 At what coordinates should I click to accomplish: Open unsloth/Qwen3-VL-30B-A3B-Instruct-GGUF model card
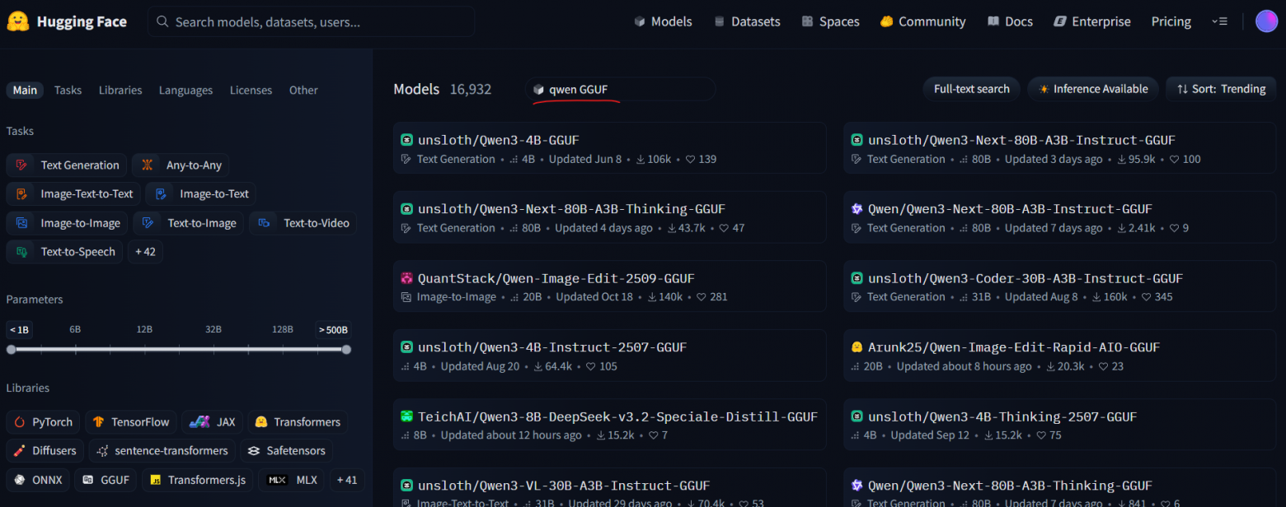click(609, 488)
